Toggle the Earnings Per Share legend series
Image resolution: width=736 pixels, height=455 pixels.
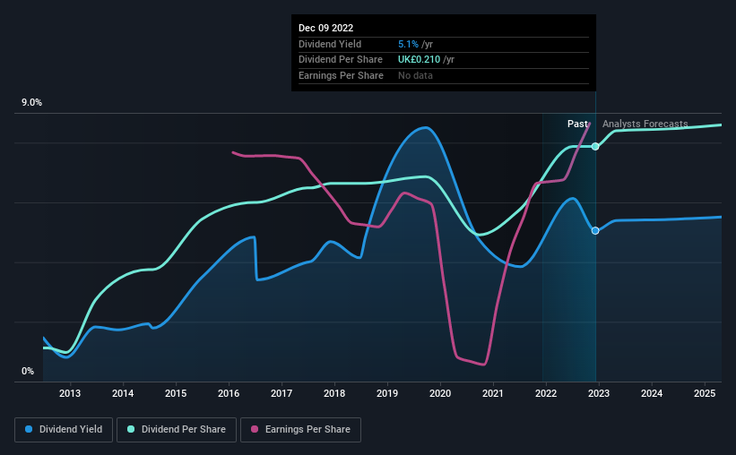click(x=300, y=430)
